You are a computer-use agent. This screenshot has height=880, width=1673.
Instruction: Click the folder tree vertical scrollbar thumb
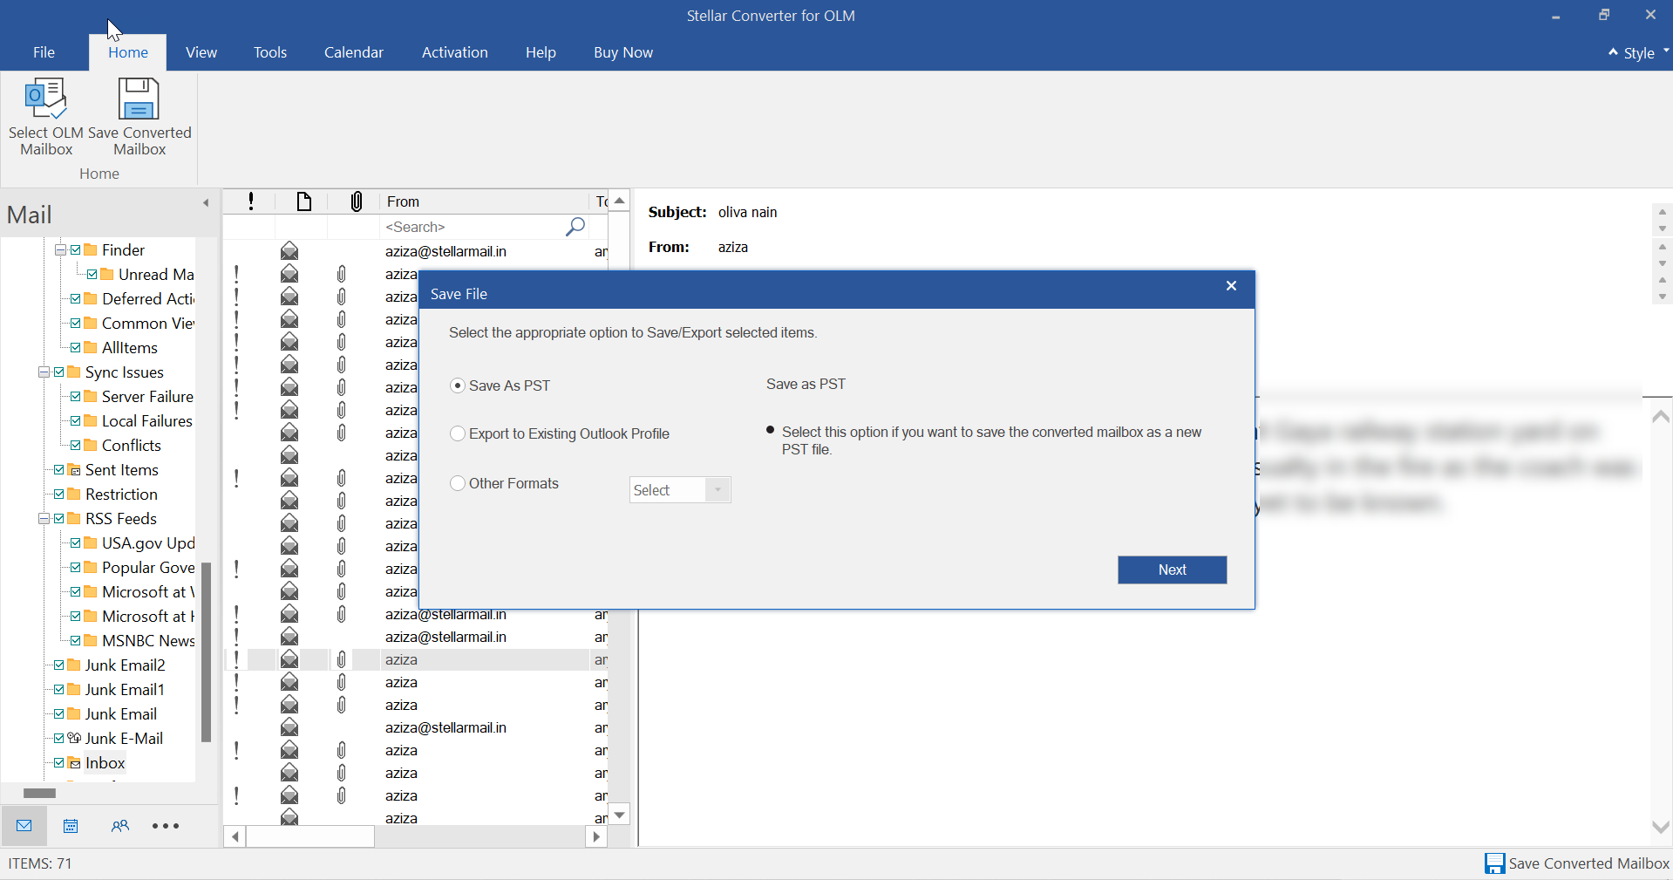(207, 651)
